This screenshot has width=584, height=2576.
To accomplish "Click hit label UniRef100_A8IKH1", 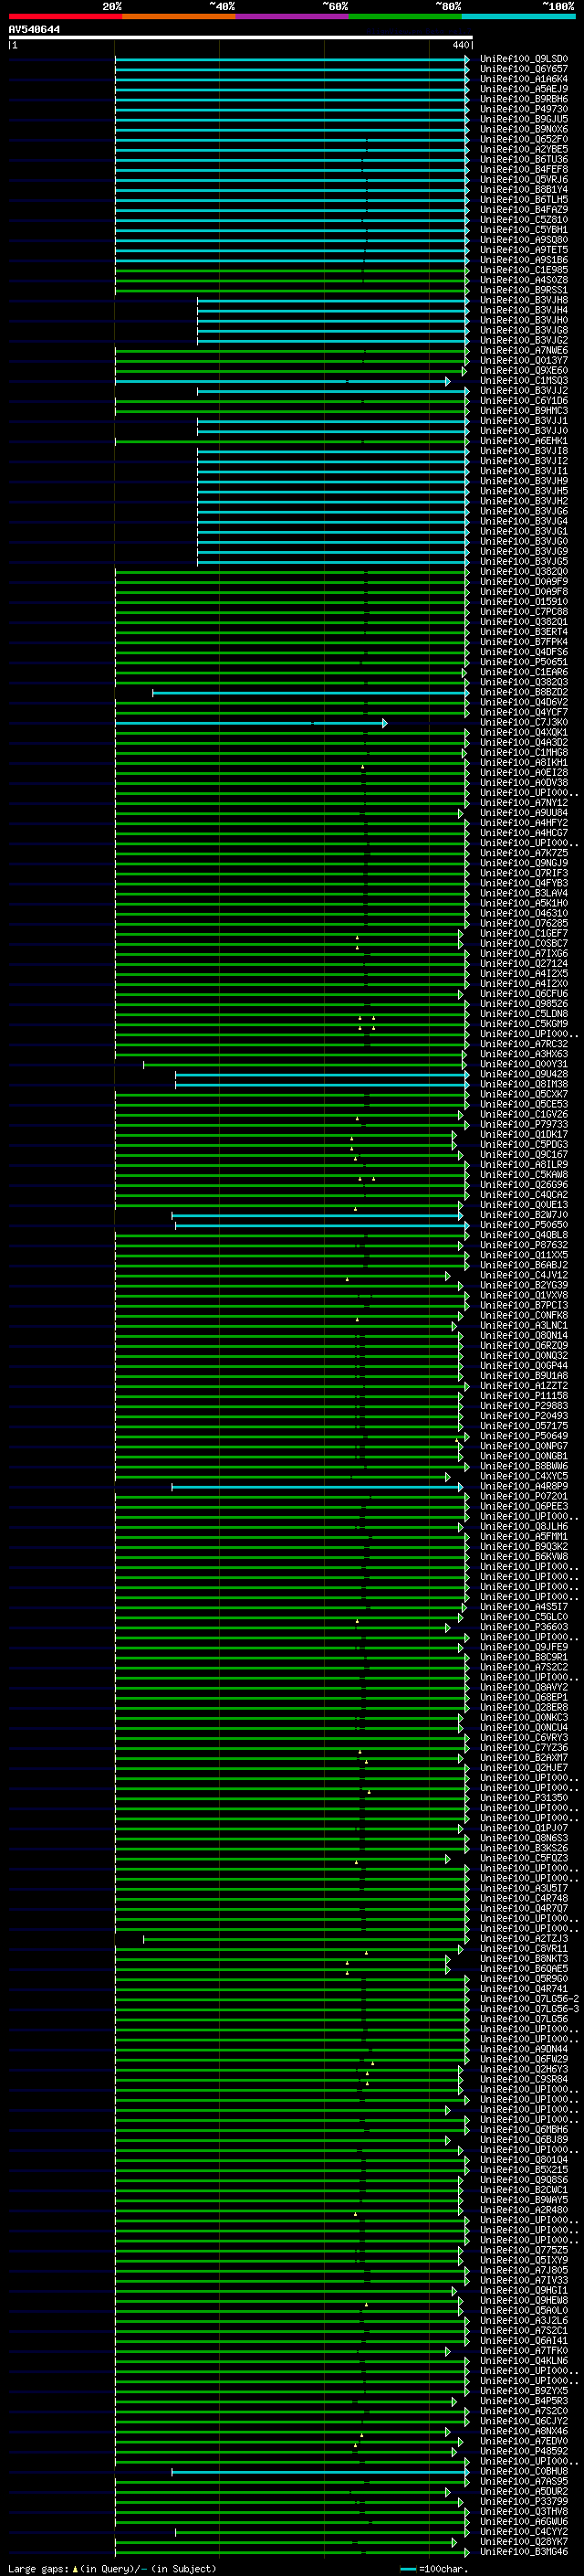I will [523, 763].
